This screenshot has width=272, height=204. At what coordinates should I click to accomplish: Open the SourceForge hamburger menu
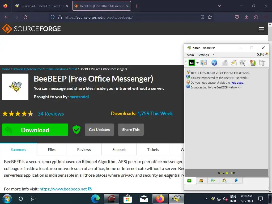(x=261, y=29)
